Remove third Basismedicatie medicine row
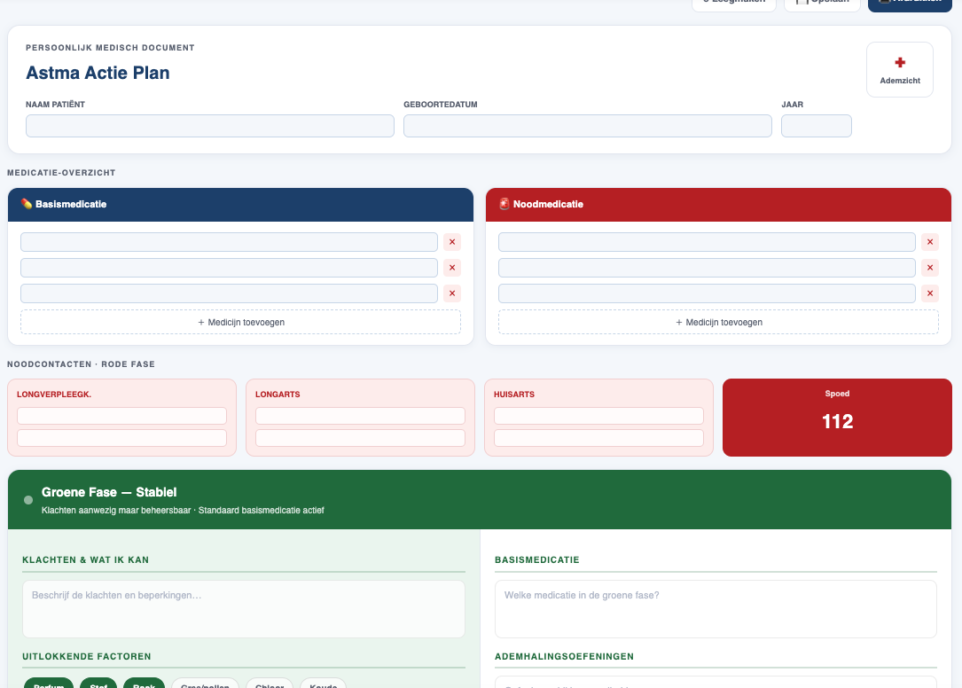This screenshot has height=688, width=962. coord(452,293)
